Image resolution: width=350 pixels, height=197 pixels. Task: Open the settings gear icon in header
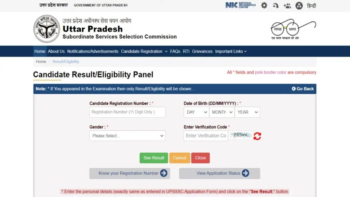click(x=264, y=5)
